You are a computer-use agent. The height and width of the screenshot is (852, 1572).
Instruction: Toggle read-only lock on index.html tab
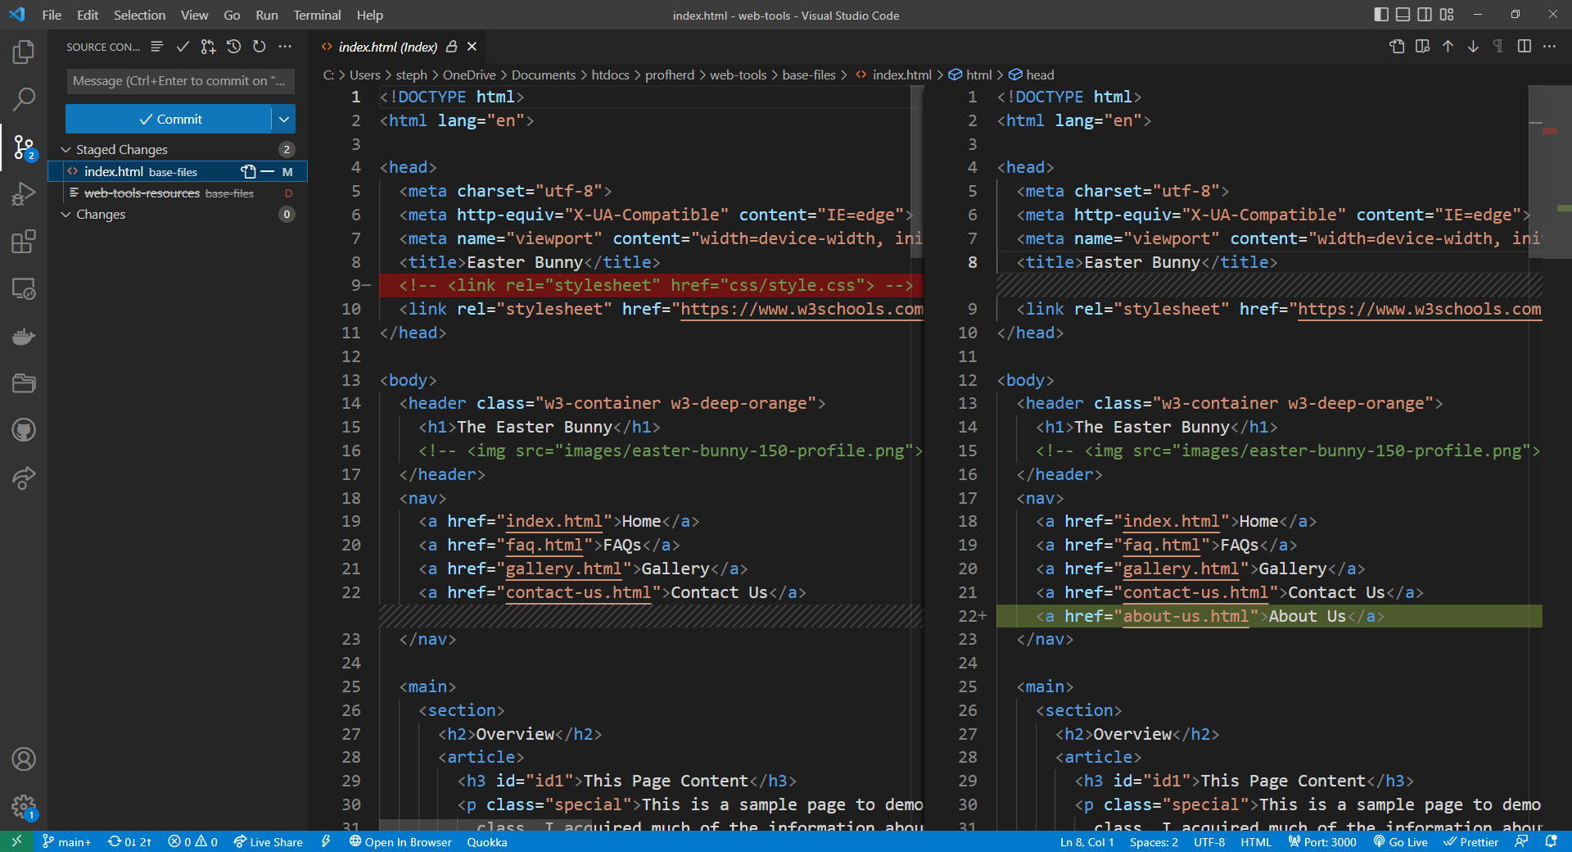pyautogui.click(x=451, y=47)
